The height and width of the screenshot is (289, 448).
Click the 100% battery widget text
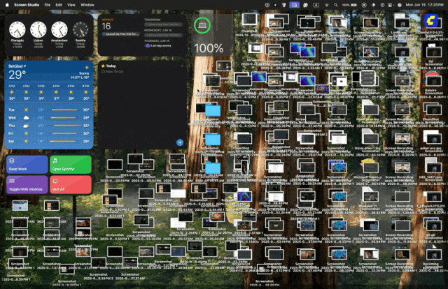209,48
